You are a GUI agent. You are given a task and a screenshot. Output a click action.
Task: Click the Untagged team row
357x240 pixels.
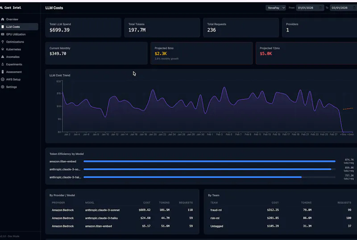pyautogui.click(x=281, y=226)
